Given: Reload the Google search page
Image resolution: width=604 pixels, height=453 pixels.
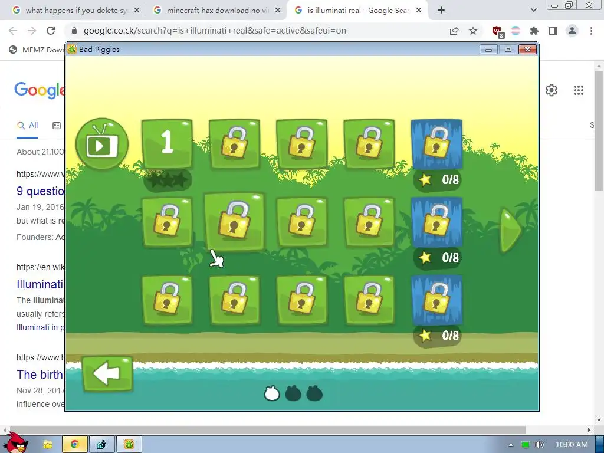Looking at the screenshot, I should coord(51,31).
